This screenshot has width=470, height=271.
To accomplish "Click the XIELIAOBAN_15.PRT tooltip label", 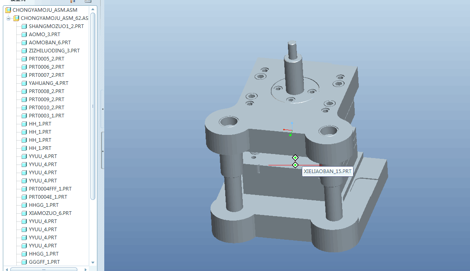I will (x=327, y=171).
